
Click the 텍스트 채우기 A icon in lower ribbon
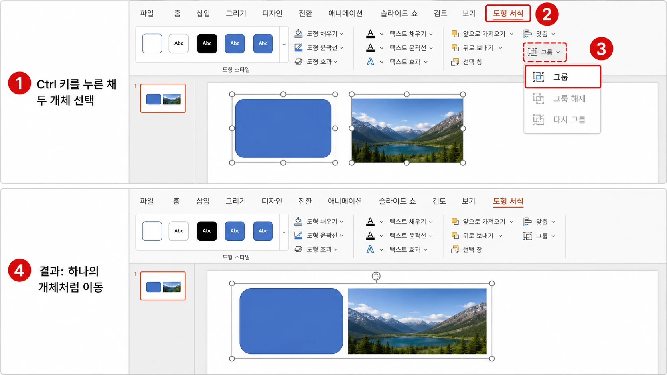371,222
